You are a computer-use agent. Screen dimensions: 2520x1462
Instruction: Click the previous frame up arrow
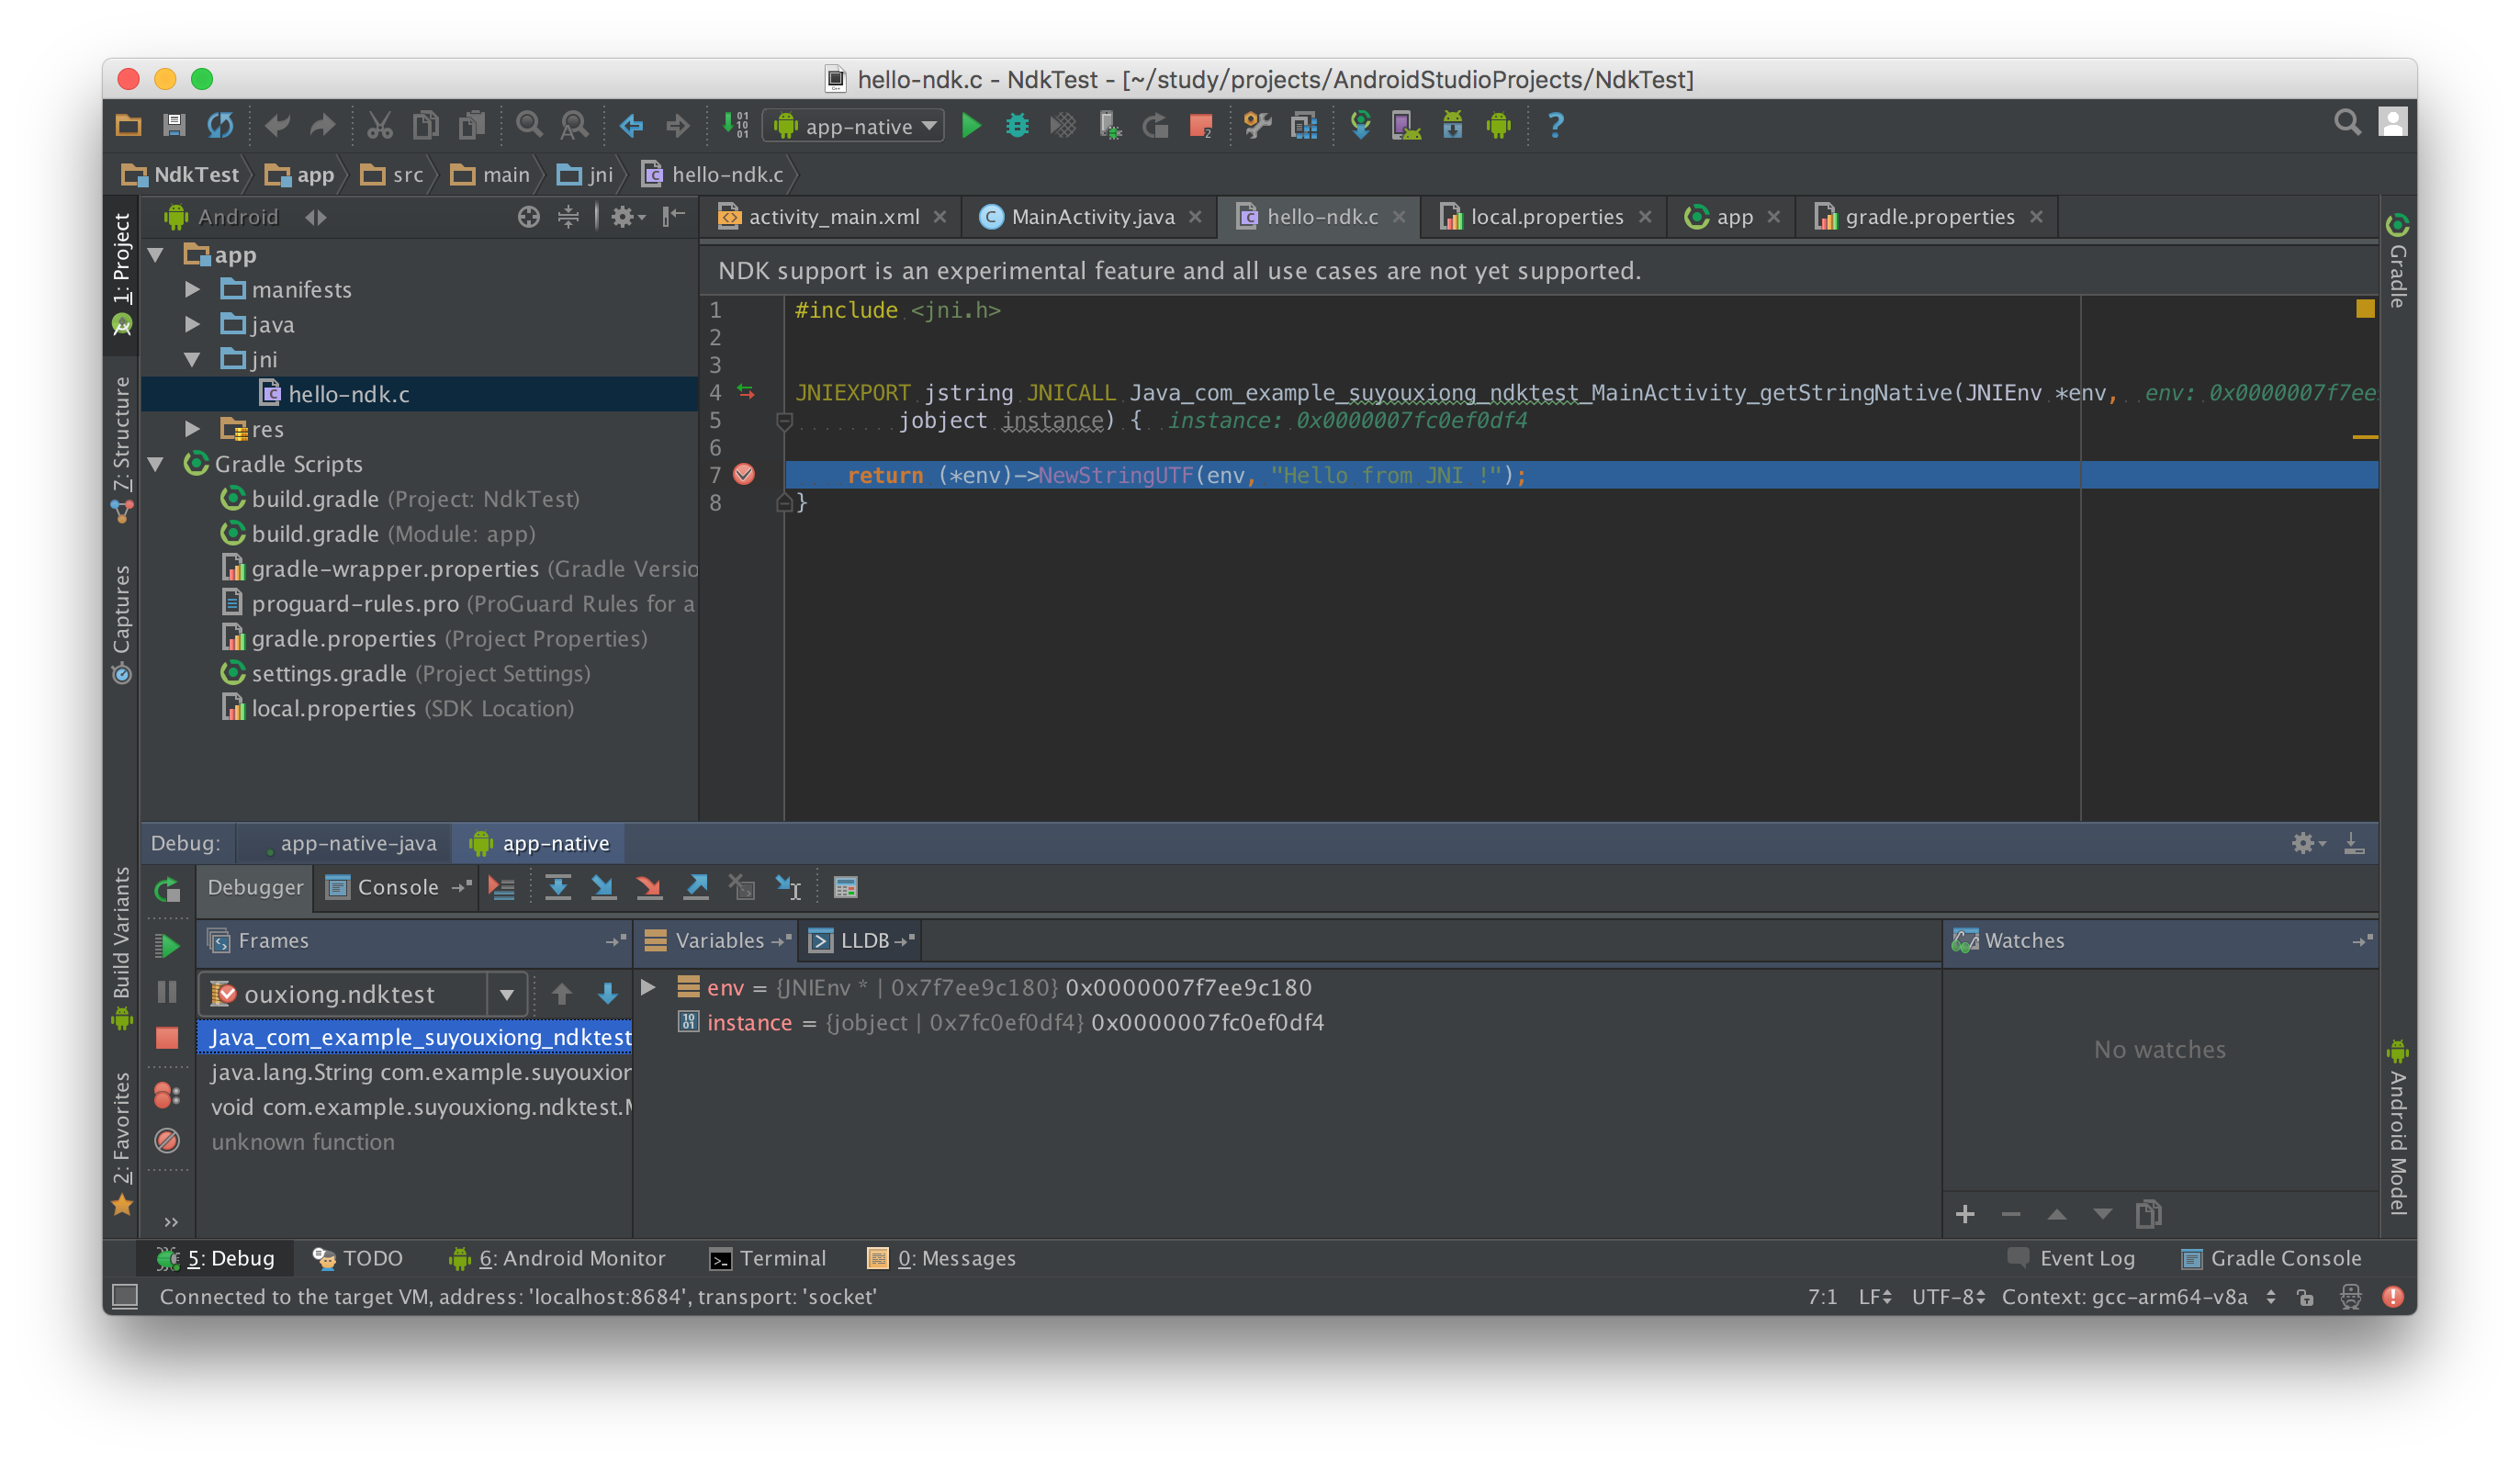click(562, 994)
